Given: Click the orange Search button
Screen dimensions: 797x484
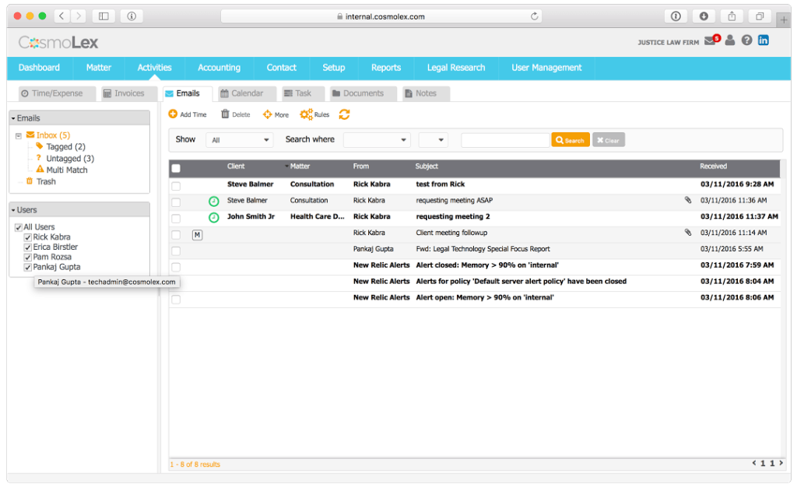Looking at the screenshot, I should [571, 140].
